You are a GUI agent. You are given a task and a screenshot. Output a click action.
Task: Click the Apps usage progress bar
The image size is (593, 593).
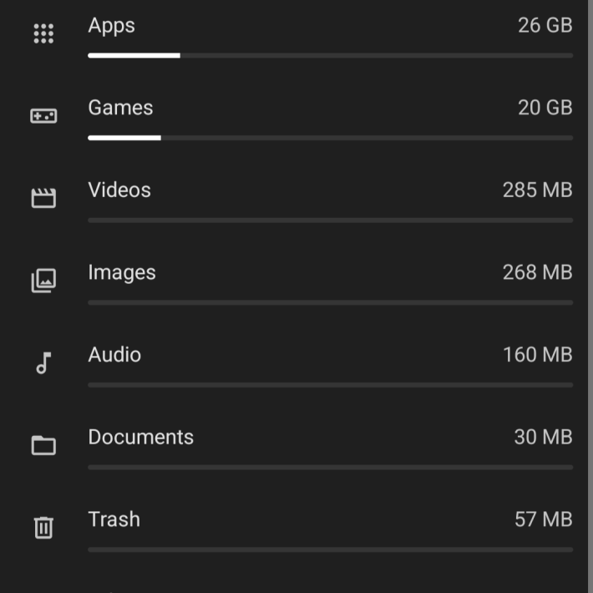331,56
